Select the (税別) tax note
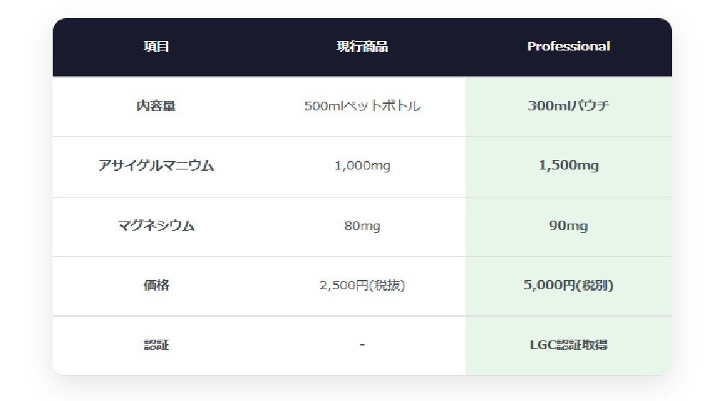This screenshot has width=714, height=401. coord(594,286)
